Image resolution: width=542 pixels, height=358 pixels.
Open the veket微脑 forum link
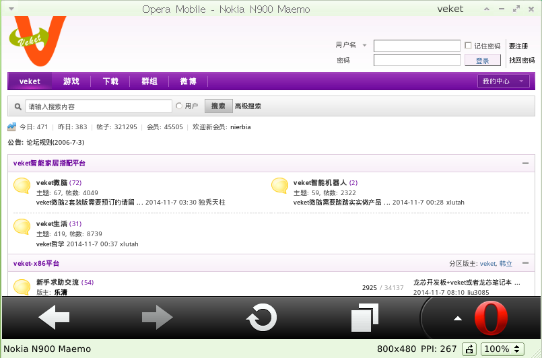click(x=52, y=183)
